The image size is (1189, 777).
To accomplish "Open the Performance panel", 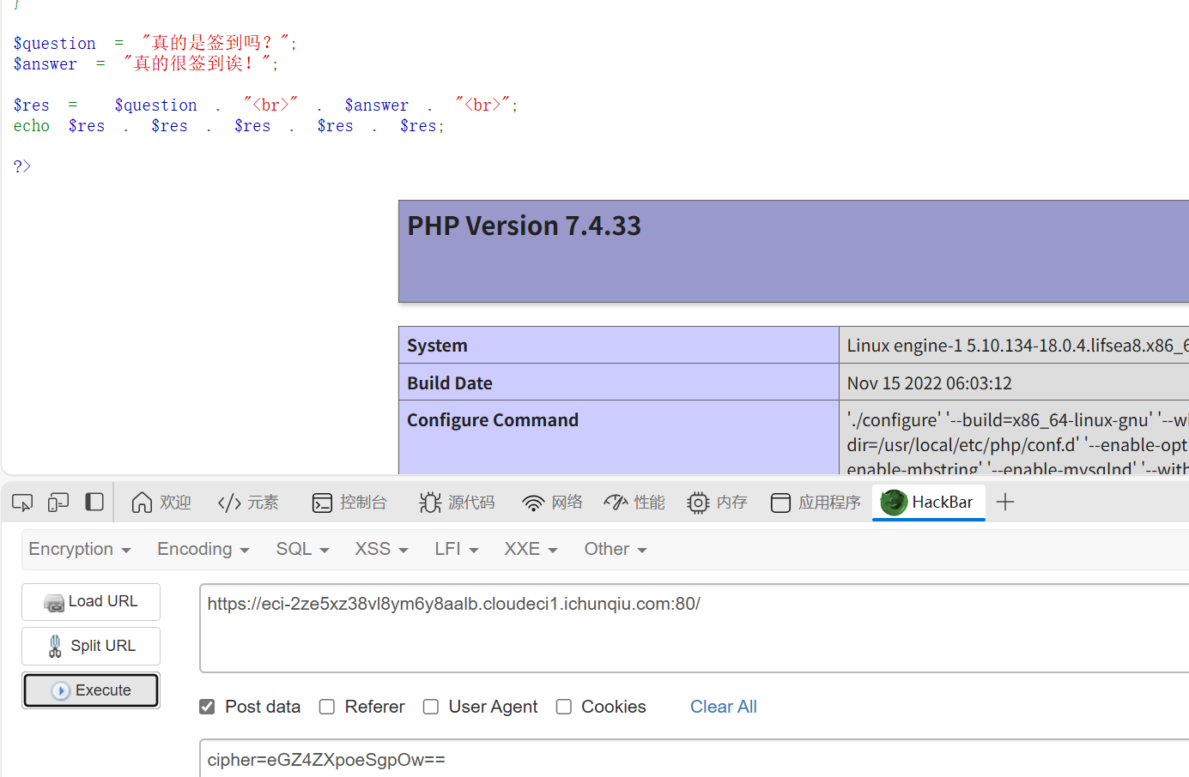I will point(634,503).
